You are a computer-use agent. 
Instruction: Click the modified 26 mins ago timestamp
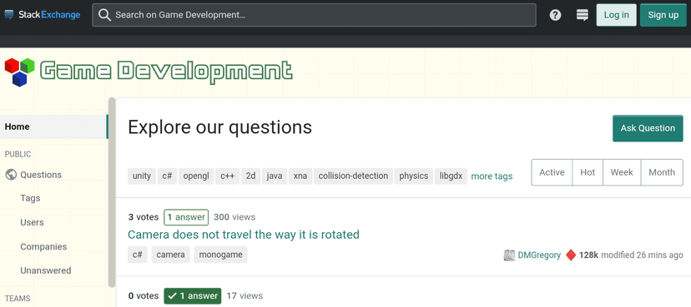tap(642, 255)
